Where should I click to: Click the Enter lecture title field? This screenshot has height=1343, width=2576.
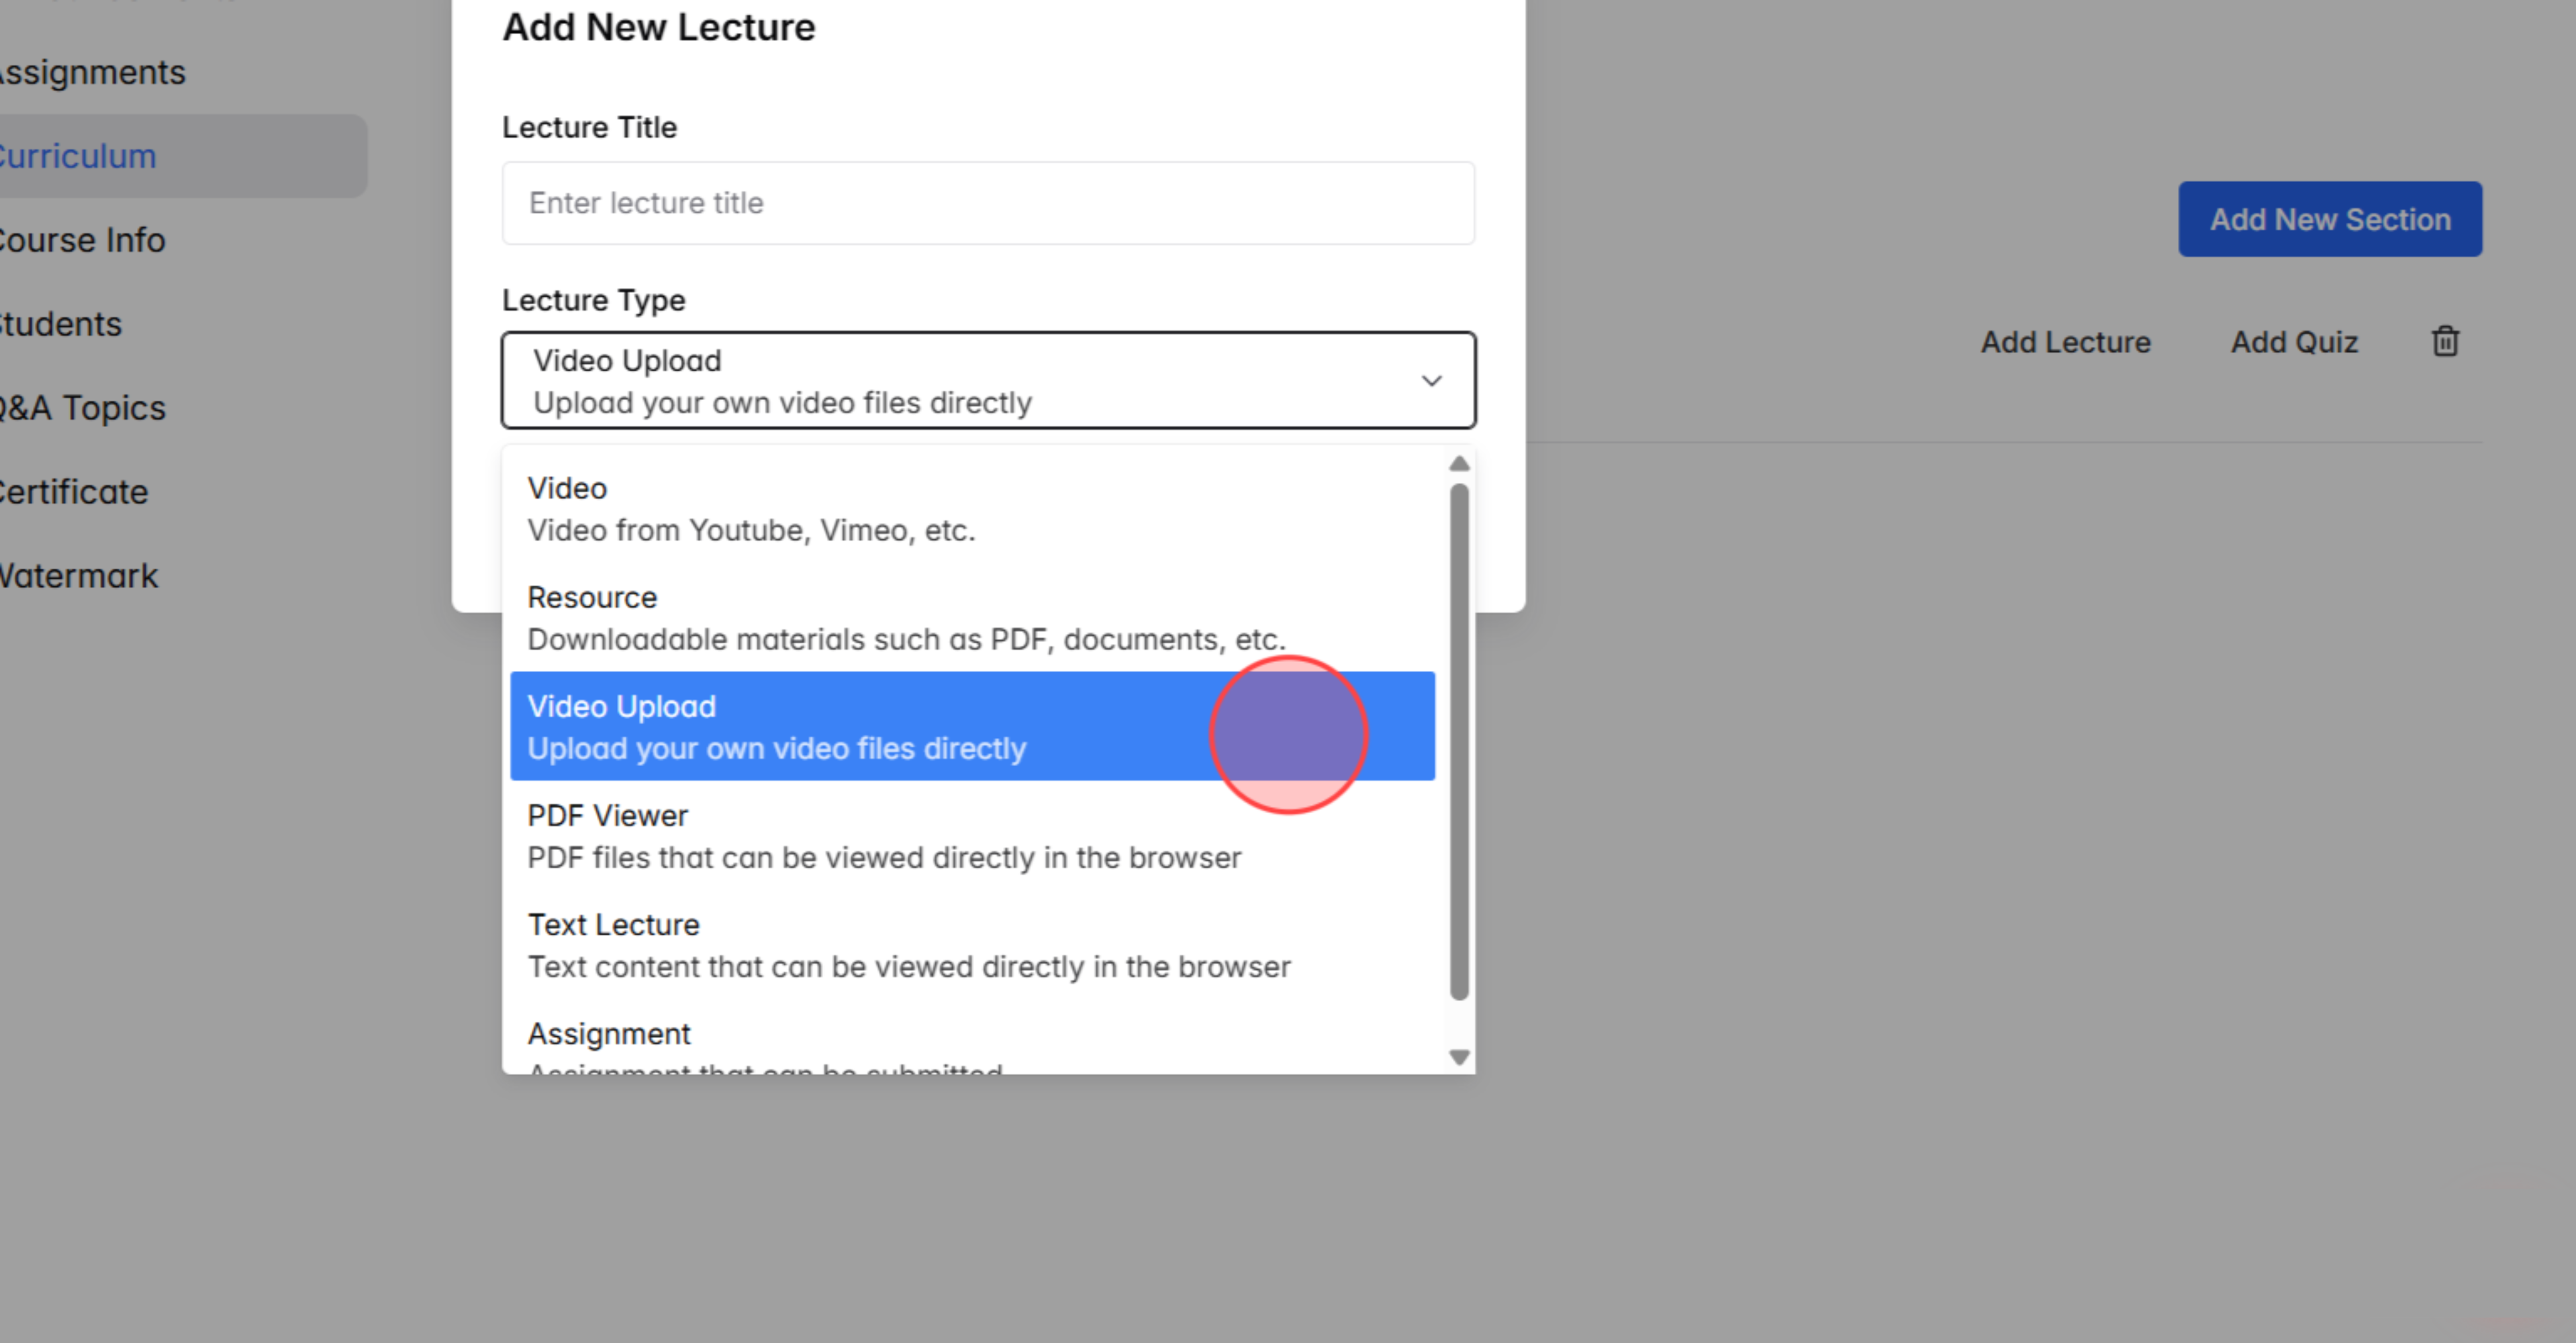click(988, 202)
